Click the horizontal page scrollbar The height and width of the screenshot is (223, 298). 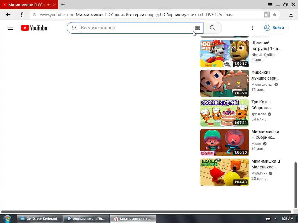146,212
